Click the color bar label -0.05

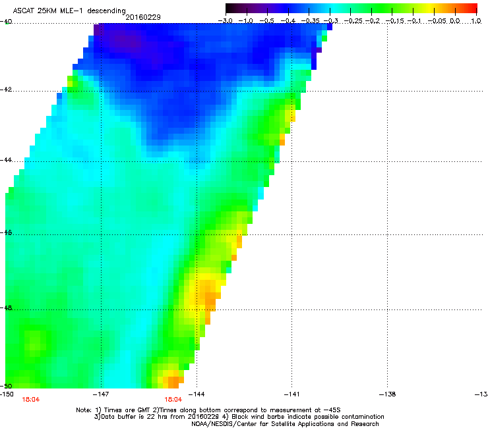(x=437, y=21)
